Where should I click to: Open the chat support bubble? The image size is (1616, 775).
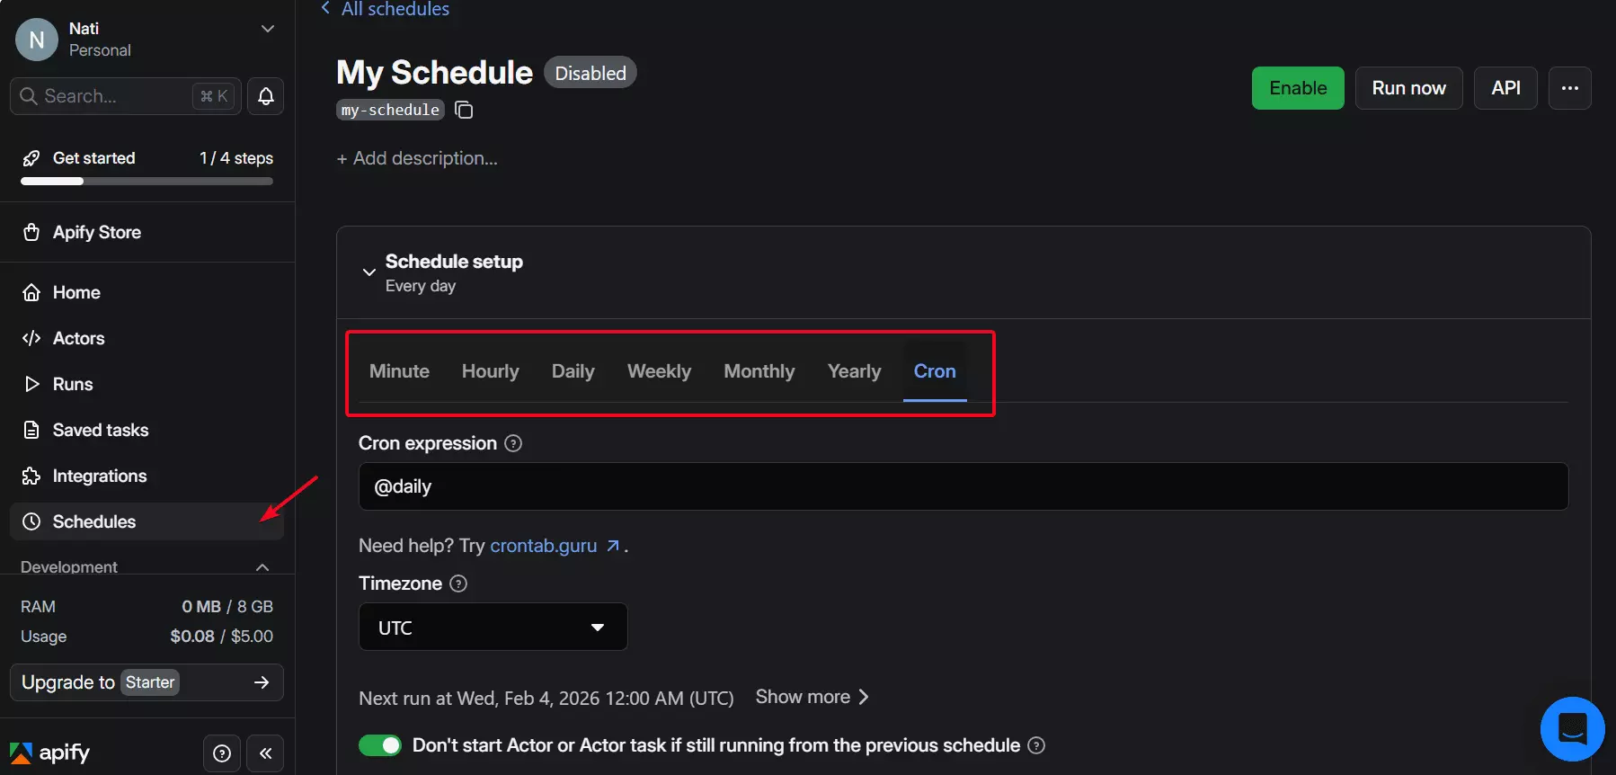click(1572, 729)
